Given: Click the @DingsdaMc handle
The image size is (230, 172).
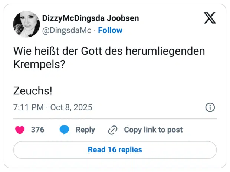Looking at the screenshot, I should click(x=67, y=30).
